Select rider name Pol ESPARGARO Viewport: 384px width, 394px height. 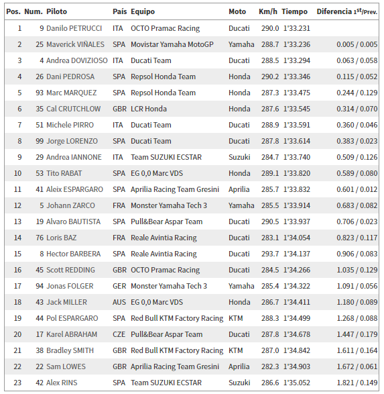point(72,318)
